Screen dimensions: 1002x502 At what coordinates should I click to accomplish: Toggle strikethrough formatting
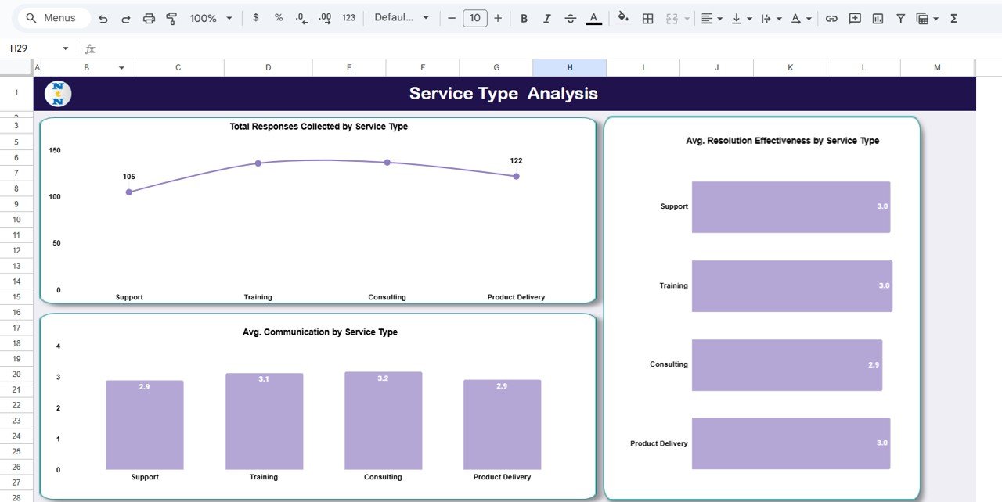click(569, 17)
